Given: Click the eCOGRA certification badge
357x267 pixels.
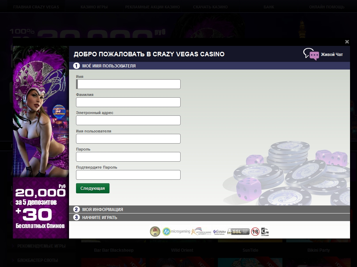Looking at the screenshot, I should click(219, 232).
